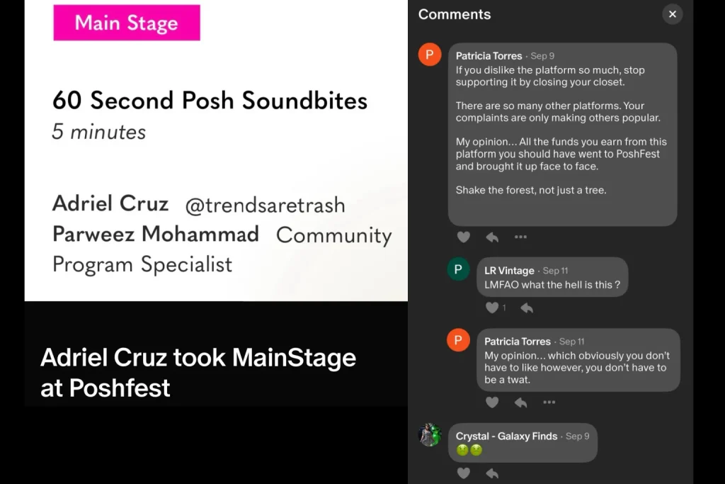Like Crystal - Galaxy Finds' emoji comment

pyautogui.click(x=463, y=473)
